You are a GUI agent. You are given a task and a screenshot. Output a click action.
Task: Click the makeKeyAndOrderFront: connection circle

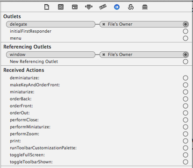pyautogui.click(x=186, y=85)
